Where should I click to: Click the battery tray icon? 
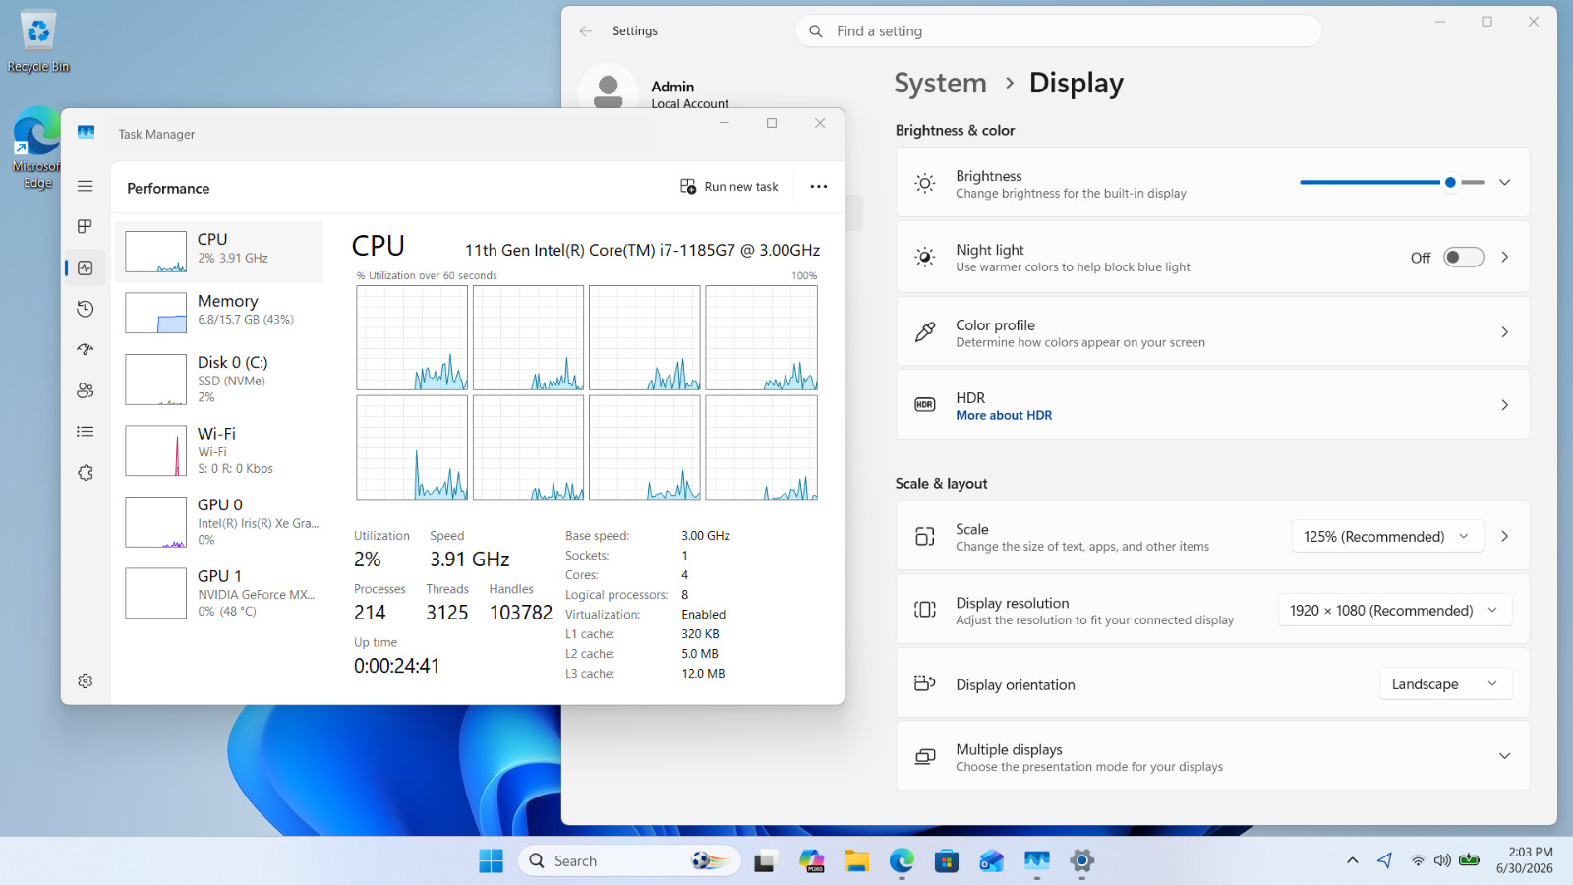pyautogui.click(x=1469, y=860)
